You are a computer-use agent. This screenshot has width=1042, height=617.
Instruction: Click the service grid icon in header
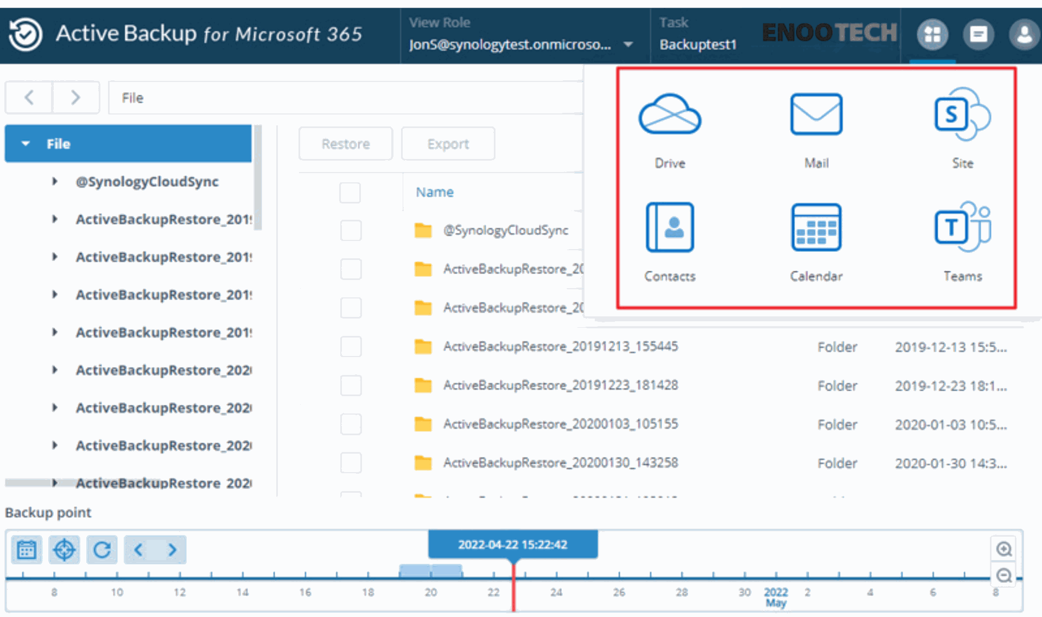(932, 35)
